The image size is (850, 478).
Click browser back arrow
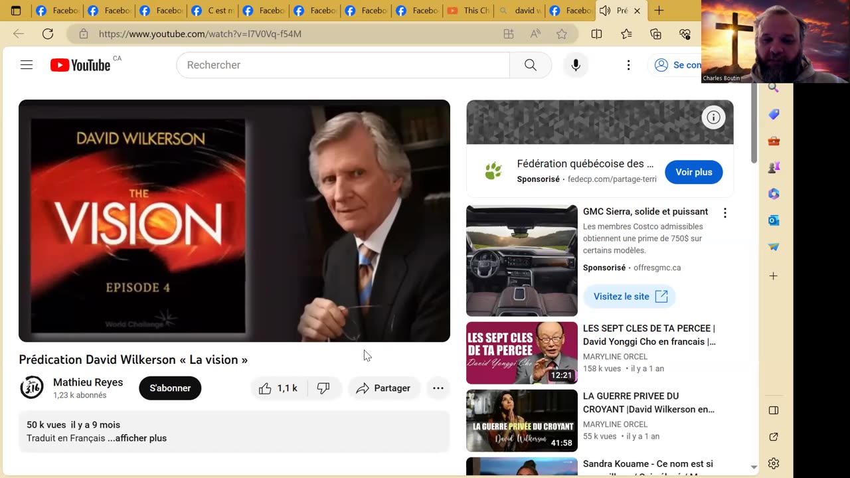pyautogui.click(x=19, y=34)
